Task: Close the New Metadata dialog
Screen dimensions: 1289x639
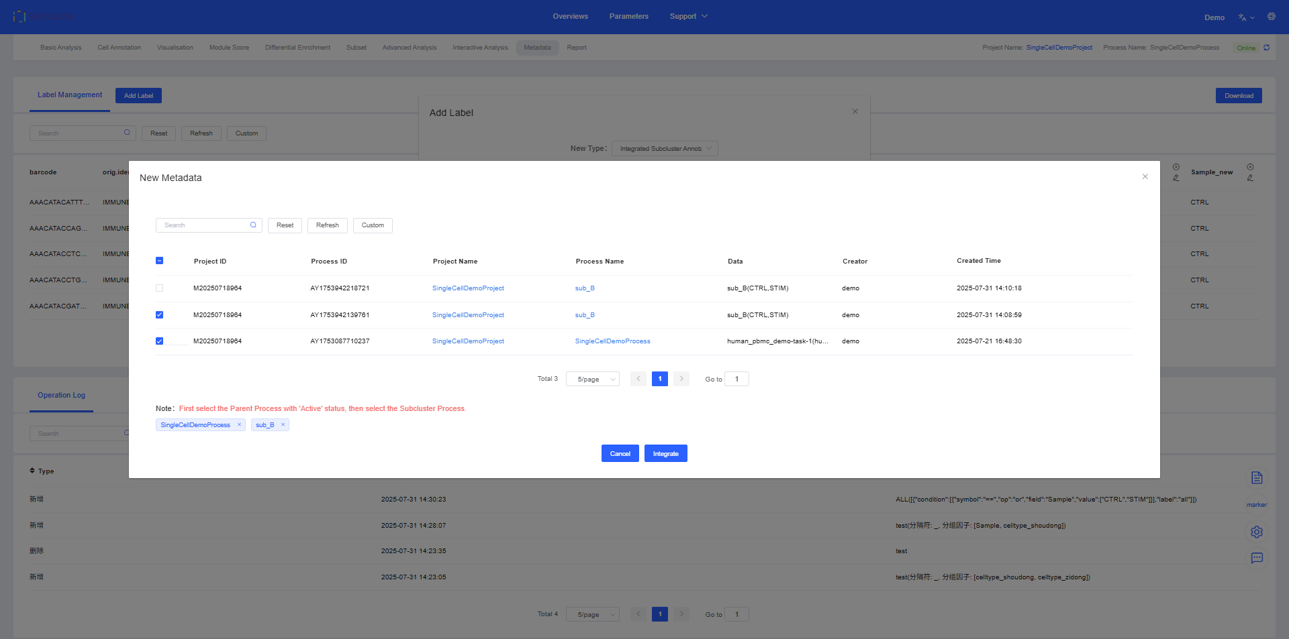Action: [x=1145, y=177]
